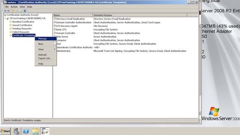Click the Up one level folder icon

13,11
